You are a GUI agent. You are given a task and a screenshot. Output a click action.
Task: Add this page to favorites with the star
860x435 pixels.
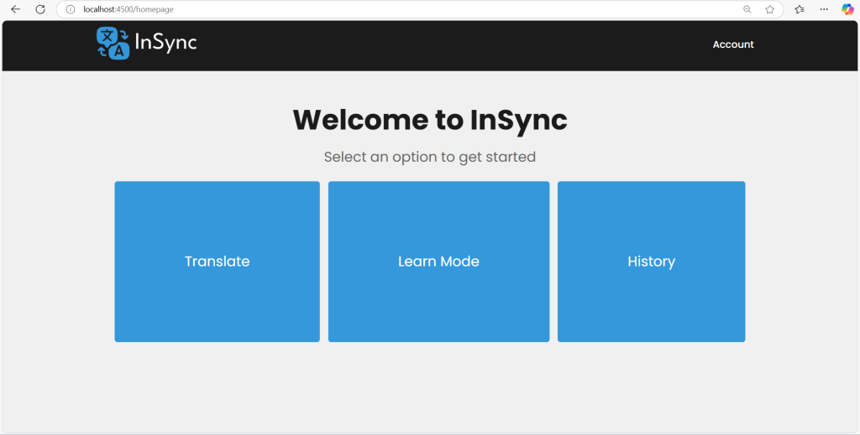point(769,9)
